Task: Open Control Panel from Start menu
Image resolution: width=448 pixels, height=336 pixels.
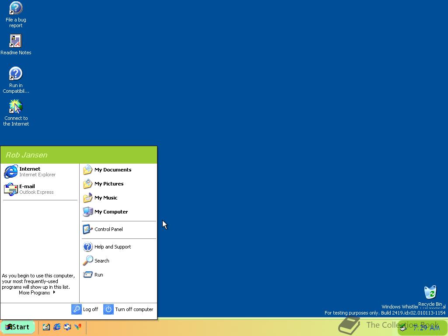Action: point(119,229)
